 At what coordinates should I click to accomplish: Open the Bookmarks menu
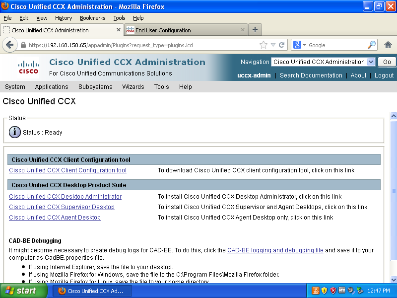click(93, 18)
